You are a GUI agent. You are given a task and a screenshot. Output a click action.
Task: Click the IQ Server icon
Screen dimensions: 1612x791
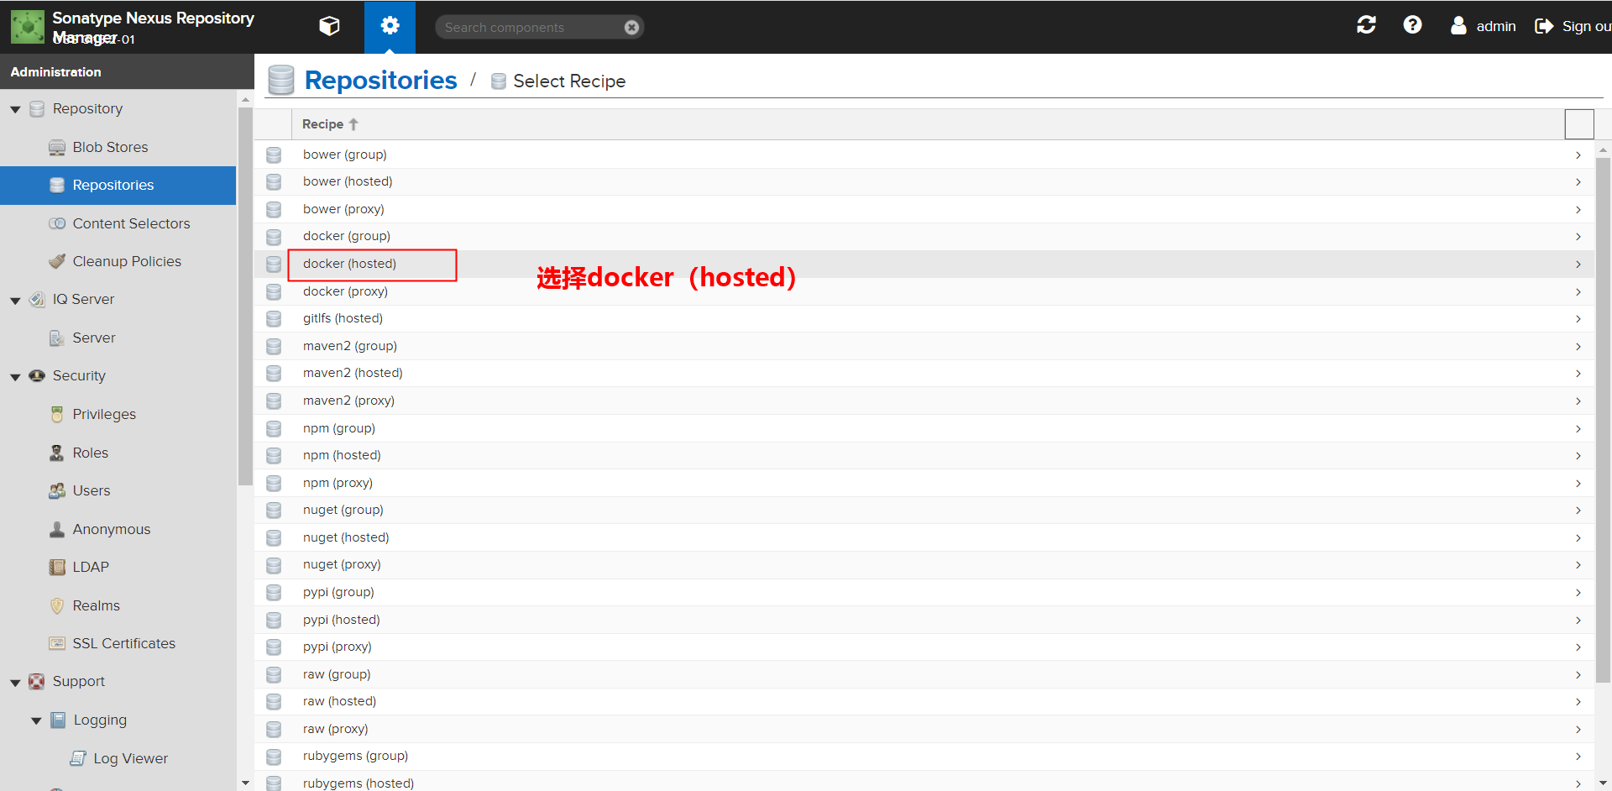coord(37,300)
